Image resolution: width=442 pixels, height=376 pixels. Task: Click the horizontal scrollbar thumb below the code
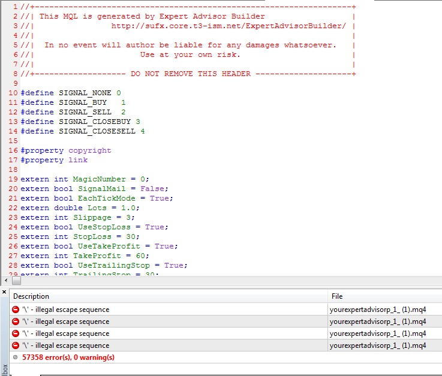click(16, 280)
